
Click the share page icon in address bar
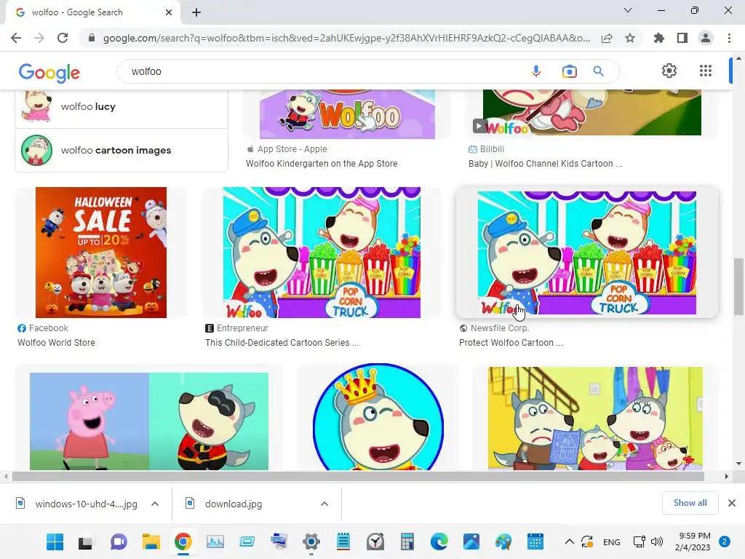607,38
